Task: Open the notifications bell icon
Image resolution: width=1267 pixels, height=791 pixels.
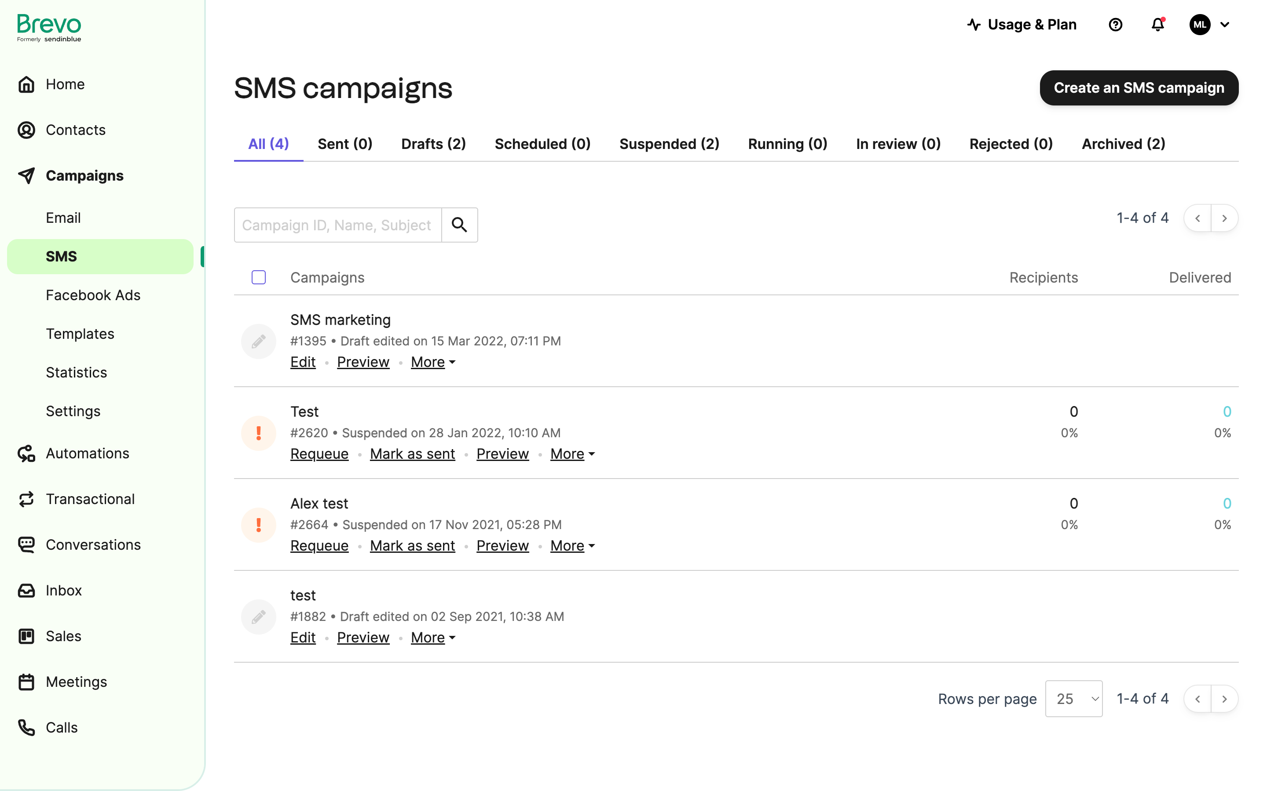Action: (1157, 25)
